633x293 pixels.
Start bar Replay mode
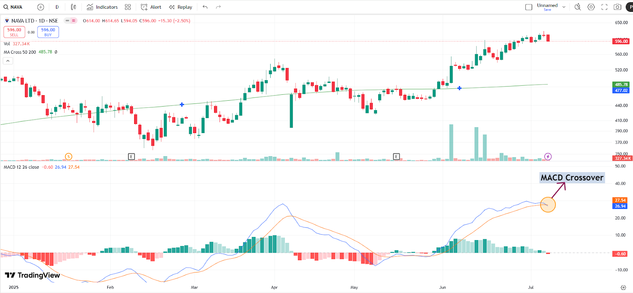(x=180, y=7)
